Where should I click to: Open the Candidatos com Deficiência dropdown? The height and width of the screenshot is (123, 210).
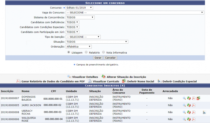click(72, 22)
